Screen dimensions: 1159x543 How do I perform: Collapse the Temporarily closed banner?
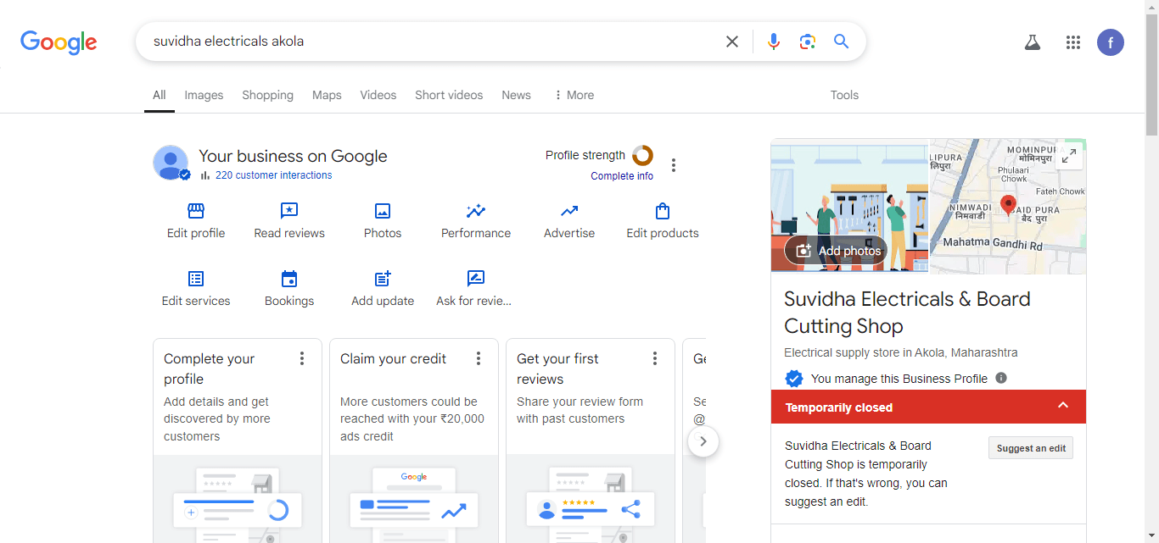point(1063,407)
